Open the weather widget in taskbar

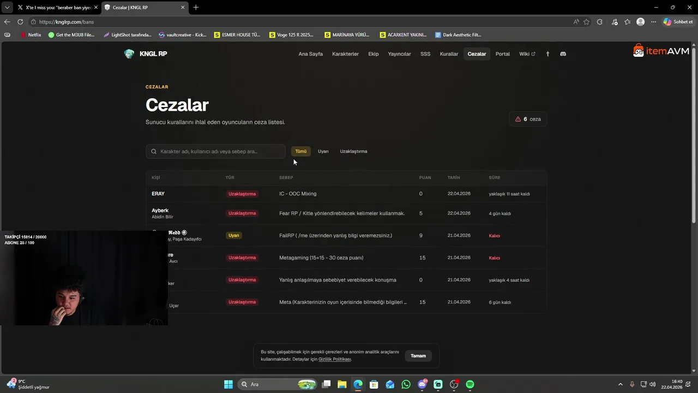[x=28, y=384]
